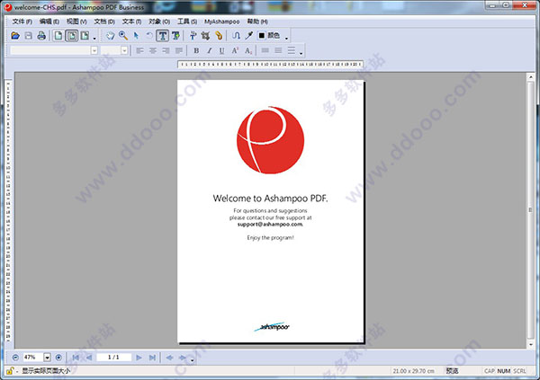Viewport: 540px width, 380px height.
Task: Select the Zoom magnifier tool
Action: click(x=123, y=35)
